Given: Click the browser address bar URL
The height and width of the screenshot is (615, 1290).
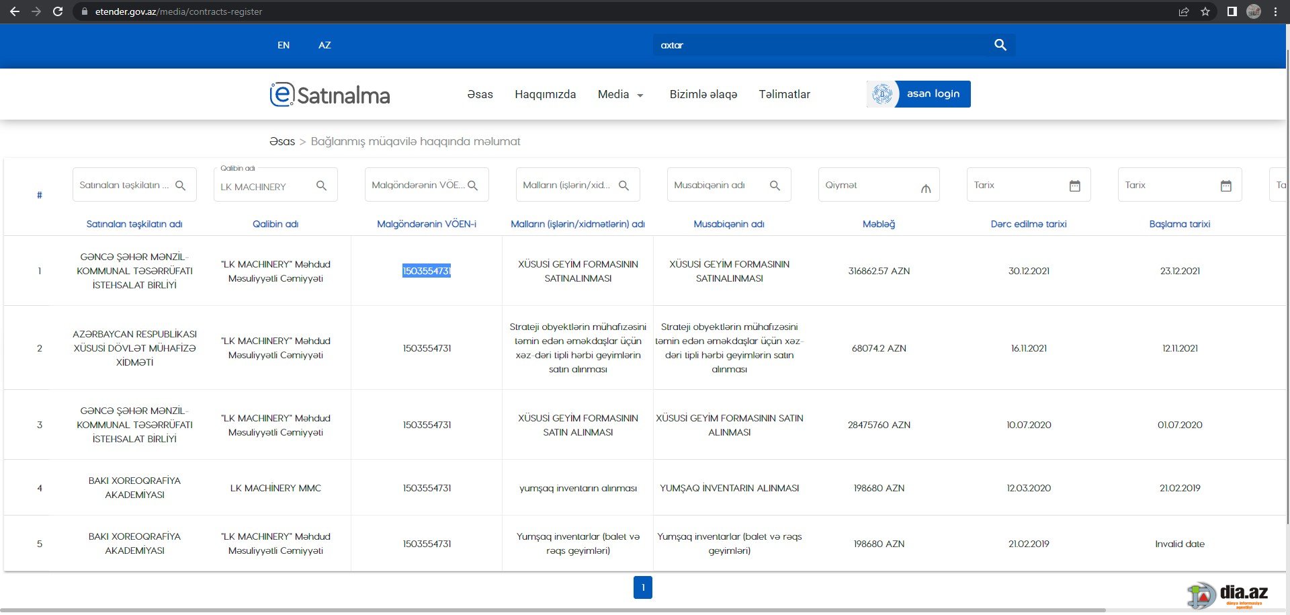Looking at the screenshot, I should [179, 11].
